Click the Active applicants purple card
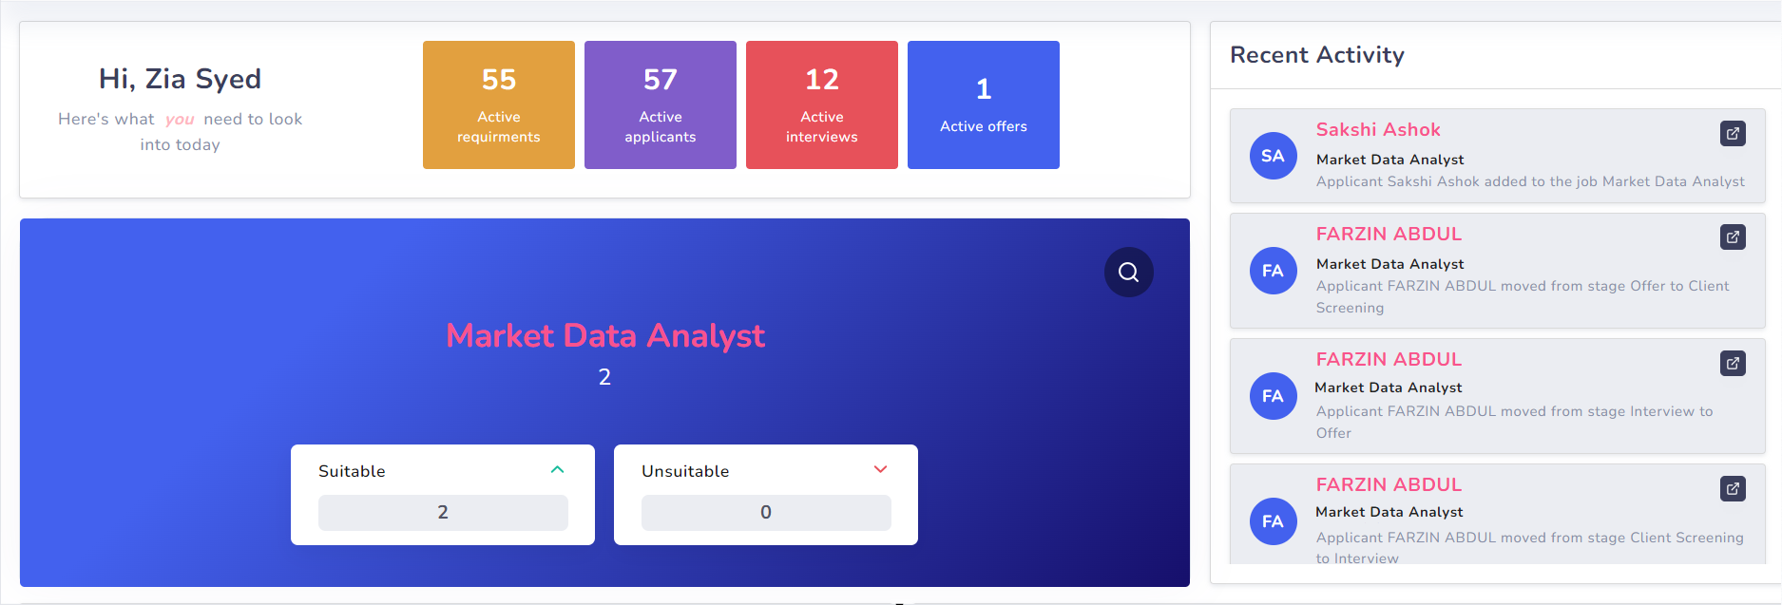 660,104
